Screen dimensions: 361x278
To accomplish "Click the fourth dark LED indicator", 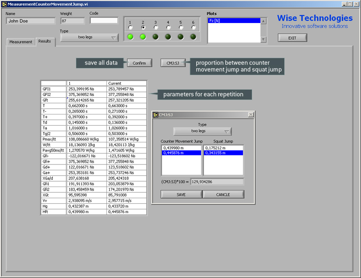I will pos(168,37).
